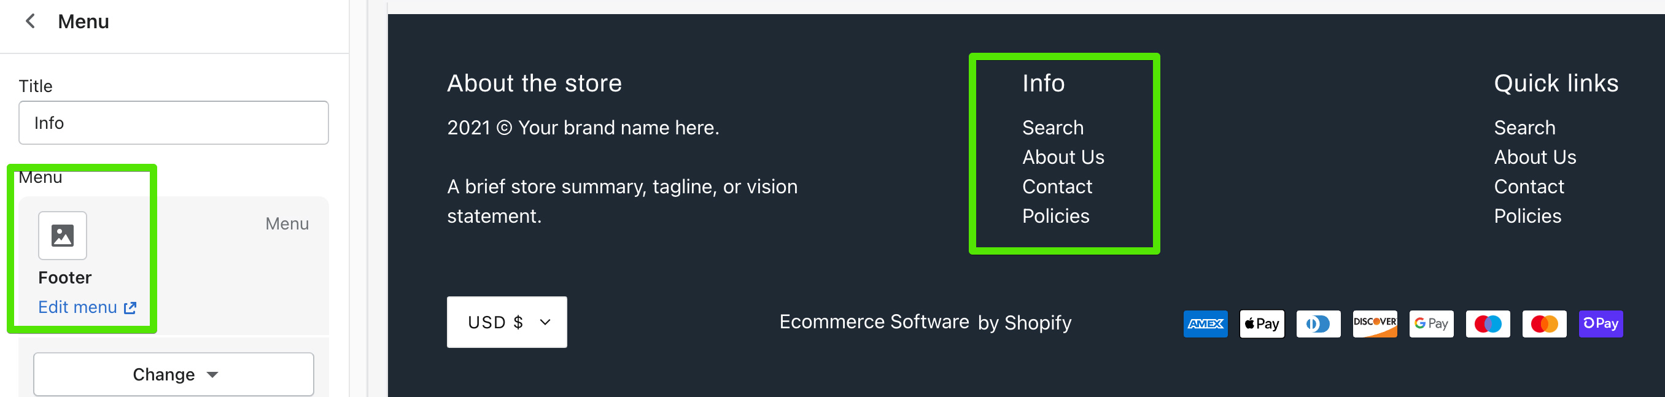Screen dimensions: 1665x397
Task: Open Search link under Info column
Action: (1053, 128)
